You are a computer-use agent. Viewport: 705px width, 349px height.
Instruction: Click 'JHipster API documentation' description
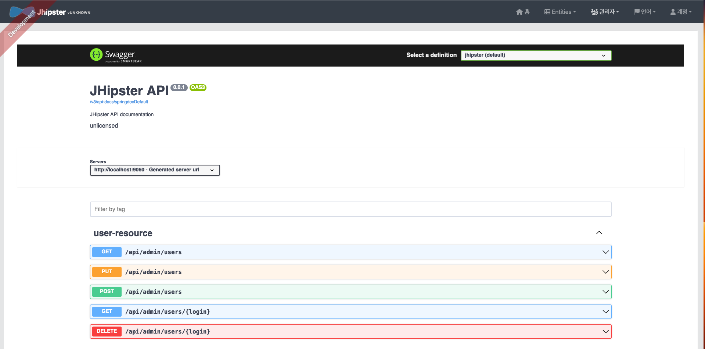(122, 114)
